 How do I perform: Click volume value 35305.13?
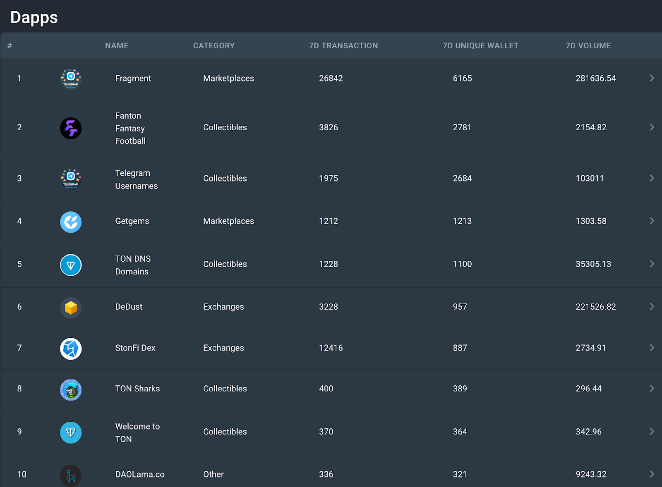point(593,264)
